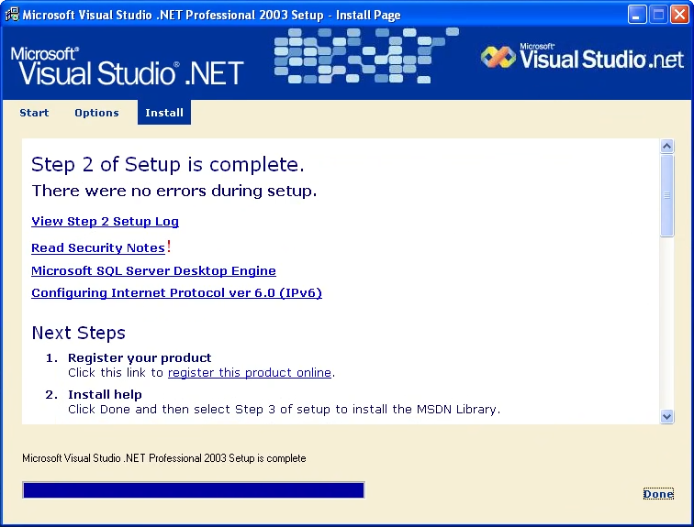694x527 pixels.
Task: Click the setup icon in the title bar
Action: (x=12, y=15)
